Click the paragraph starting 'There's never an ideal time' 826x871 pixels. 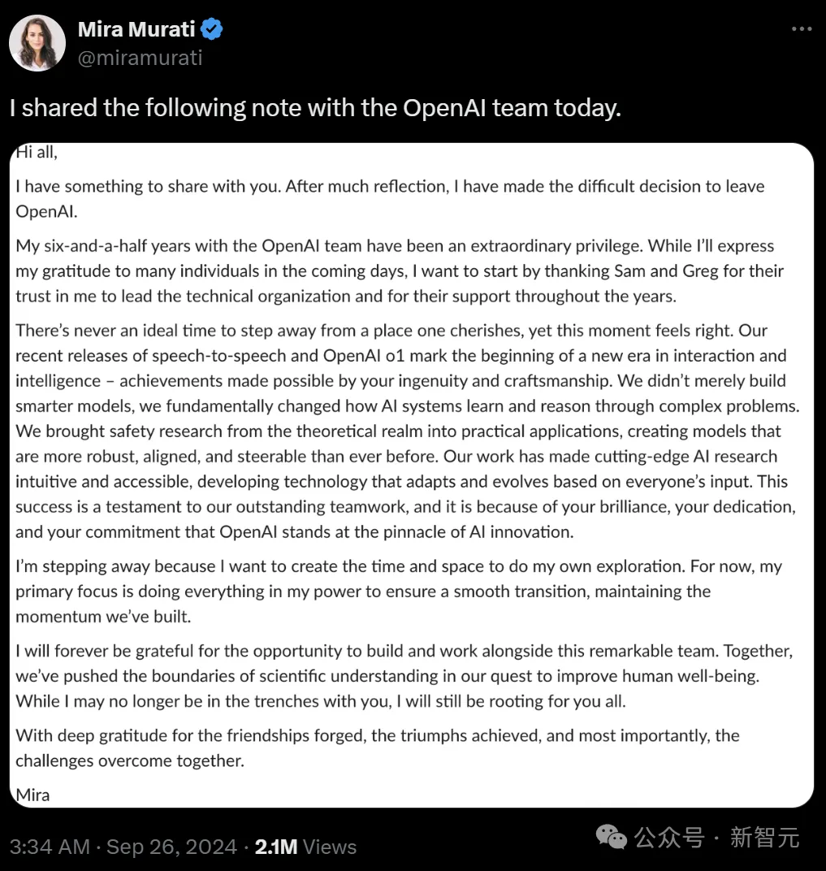pos(406,431)
